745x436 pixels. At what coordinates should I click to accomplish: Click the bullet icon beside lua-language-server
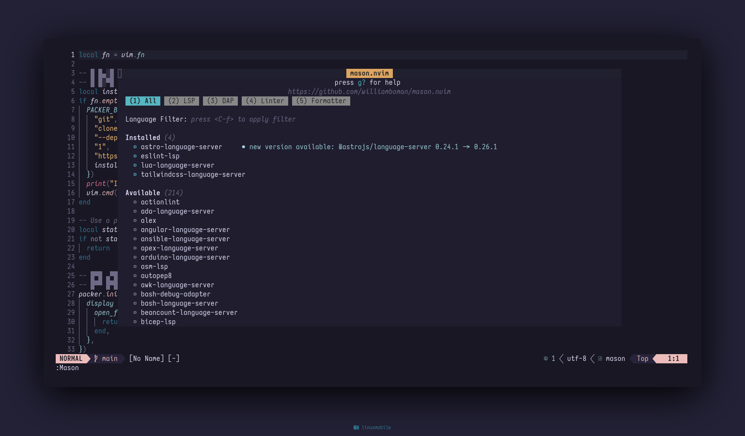coord(135,165)
